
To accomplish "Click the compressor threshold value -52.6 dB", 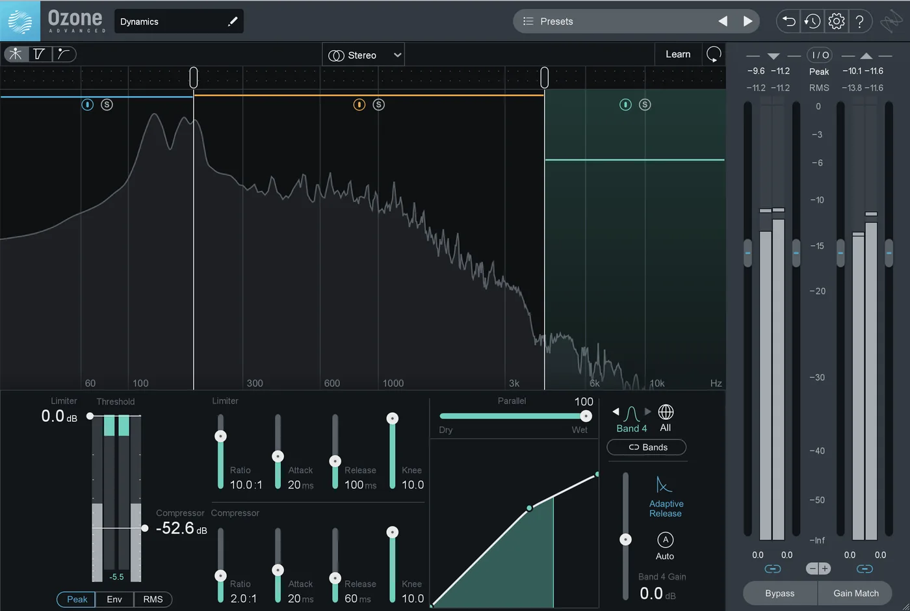I will [181, 528].
